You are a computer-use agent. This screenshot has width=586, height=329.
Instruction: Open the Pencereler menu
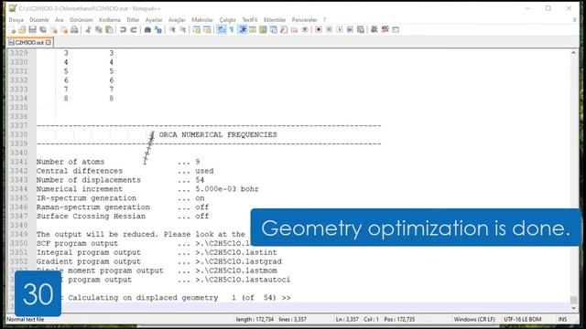[304, 20]
